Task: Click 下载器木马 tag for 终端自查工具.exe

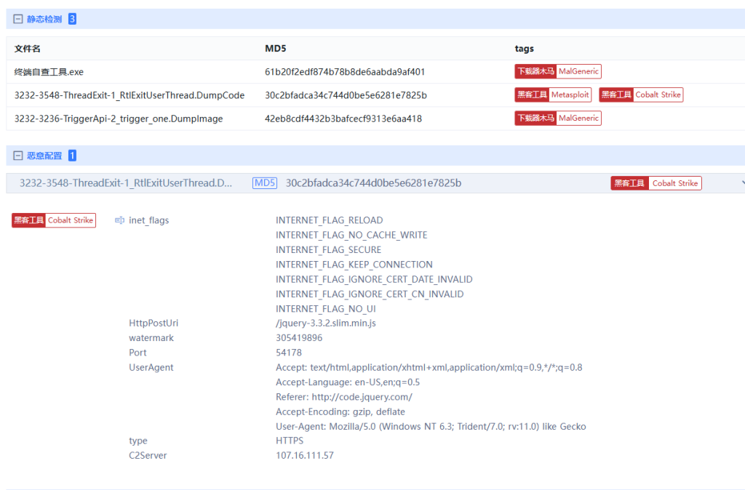Action: click(x=535, y=72)
